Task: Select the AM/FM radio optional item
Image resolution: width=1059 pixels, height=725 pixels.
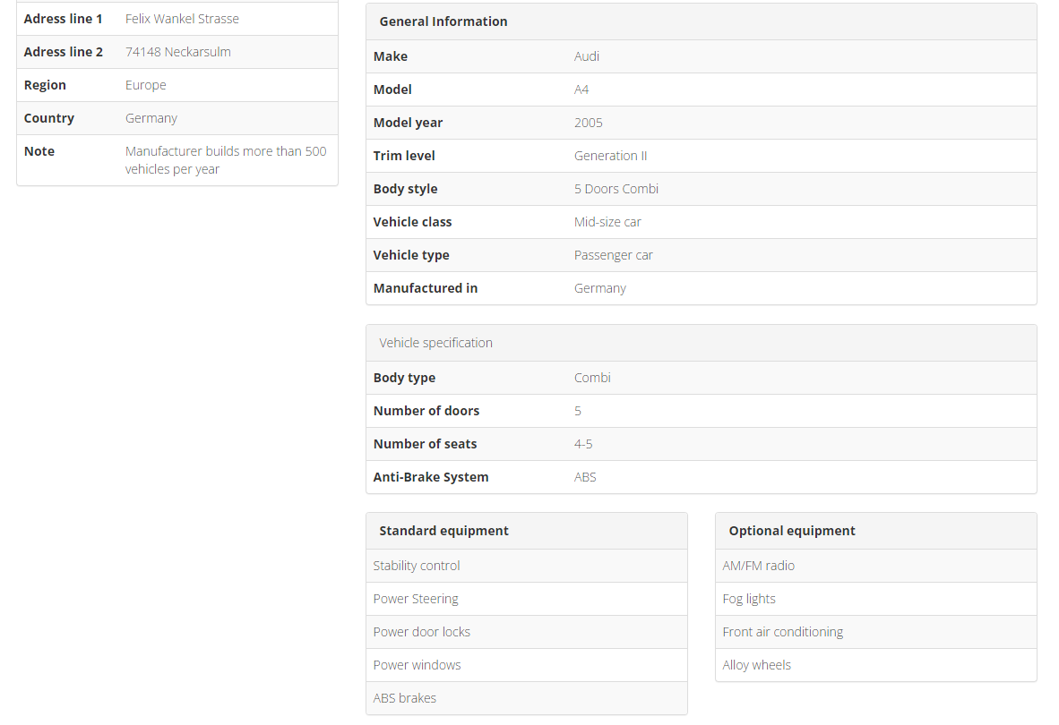Action: (x=758, y=566)
